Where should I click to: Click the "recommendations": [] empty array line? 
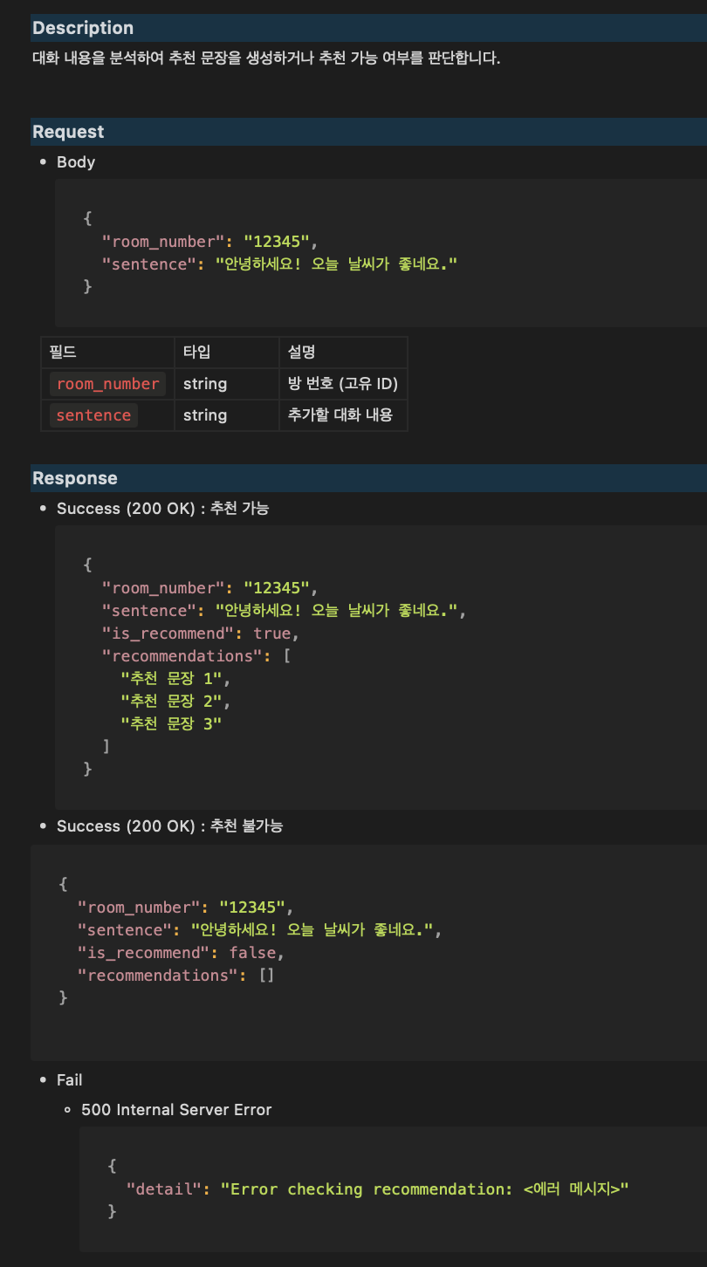pos(176,975)
